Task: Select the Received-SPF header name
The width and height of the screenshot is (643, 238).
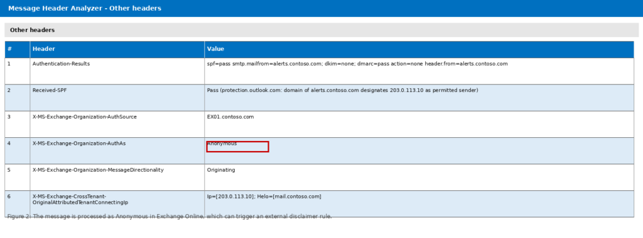Action: [49, 90]
